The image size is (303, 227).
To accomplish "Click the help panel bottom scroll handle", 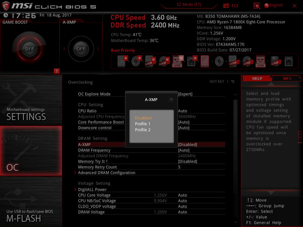I will (x=271, y=193).
